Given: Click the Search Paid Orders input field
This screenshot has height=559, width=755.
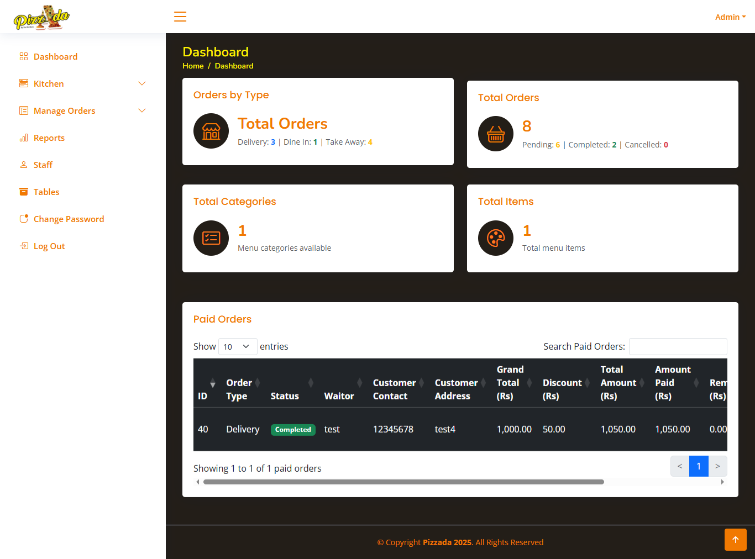Looking at the screenshot, I should 678,346.
